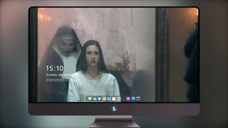Open the Weather app in dock
Viewport: 228px width, 128px height.
95,99
